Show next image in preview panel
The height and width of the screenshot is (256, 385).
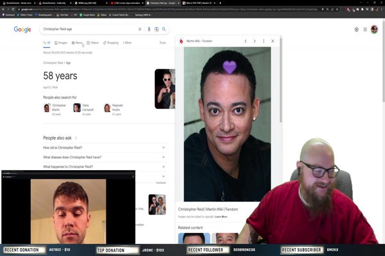pyautogui.click(x=255, y=41)
